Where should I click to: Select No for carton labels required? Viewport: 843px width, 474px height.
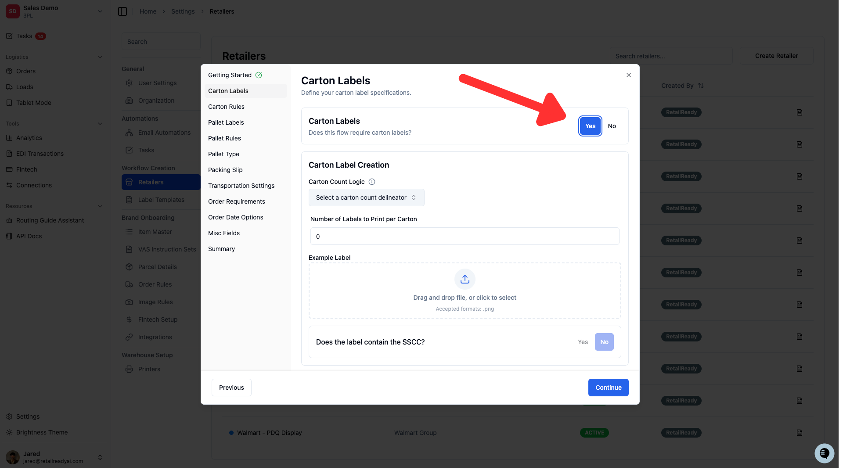(x=612, y=126)
